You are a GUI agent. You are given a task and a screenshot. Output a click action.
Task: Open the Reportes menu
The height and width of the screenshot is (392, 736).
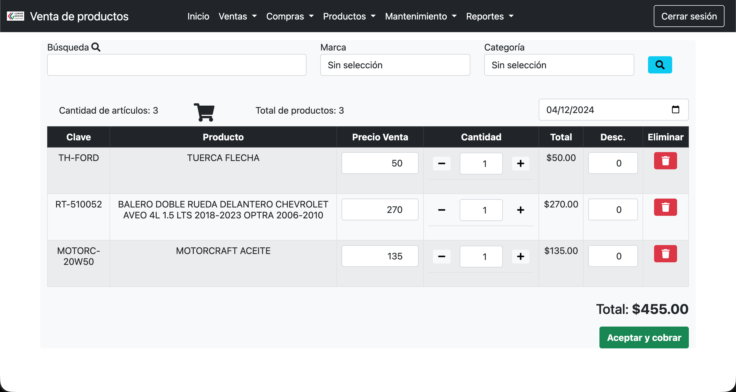pos(490,16)
